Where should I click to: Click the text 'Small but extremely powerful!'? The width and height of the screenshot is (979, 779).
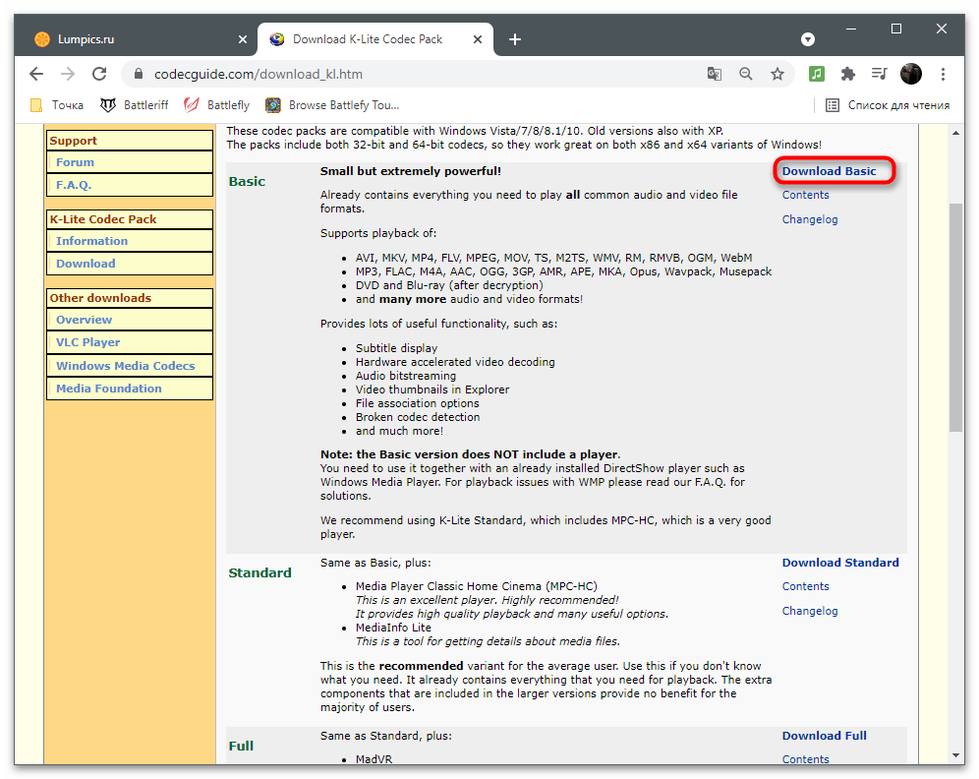(410, 171)
